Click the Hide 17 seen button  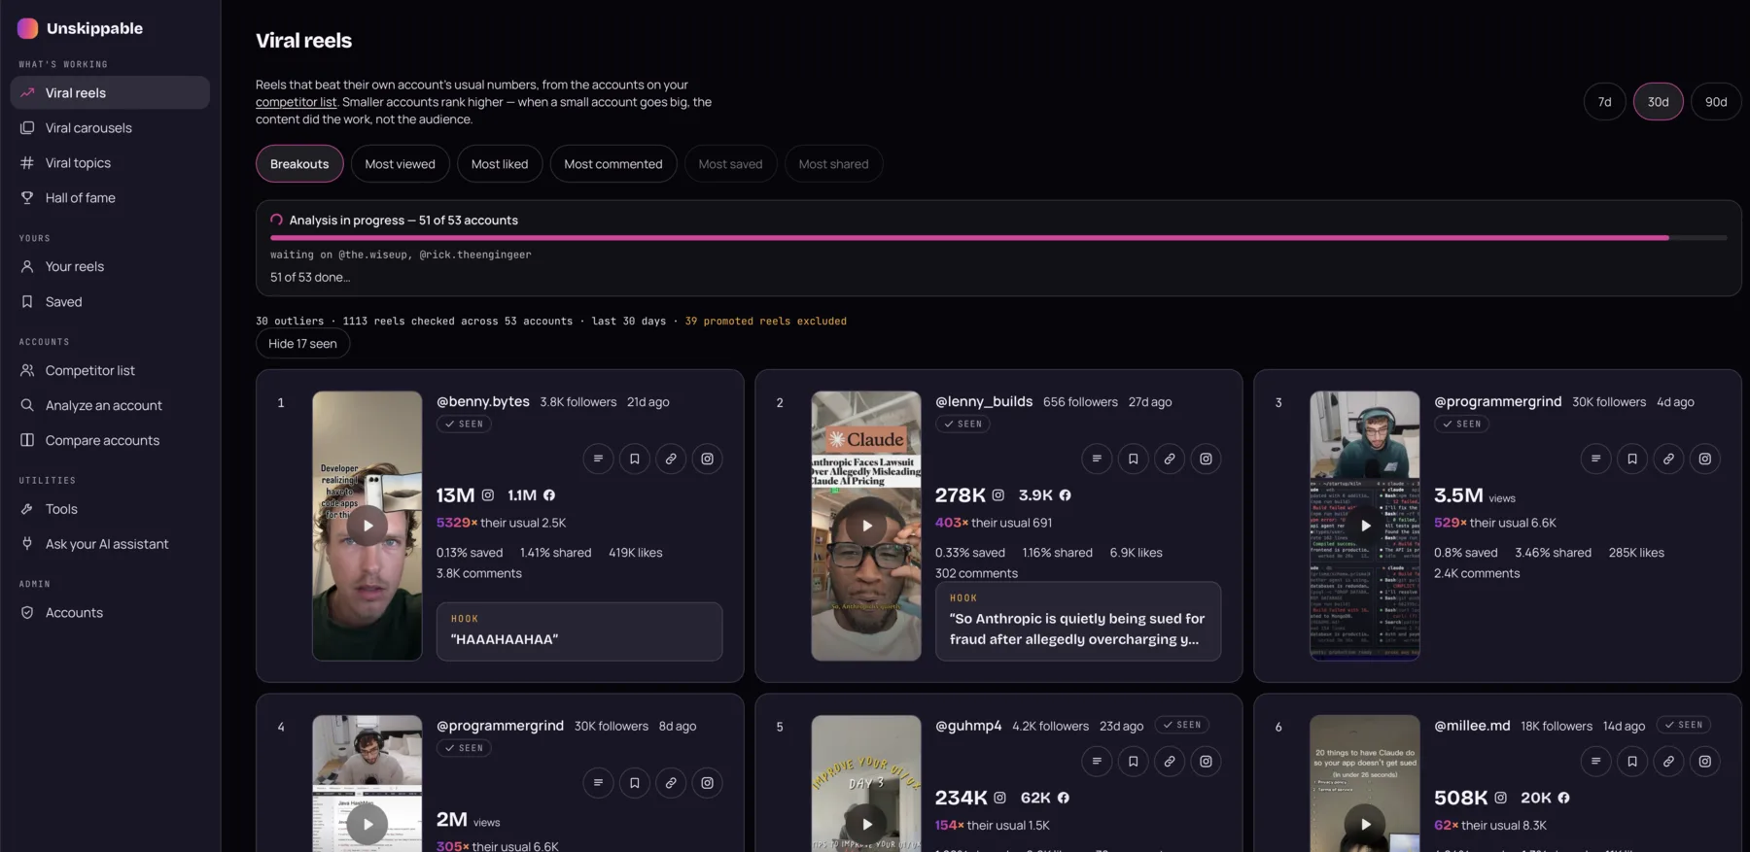point(302,344)
